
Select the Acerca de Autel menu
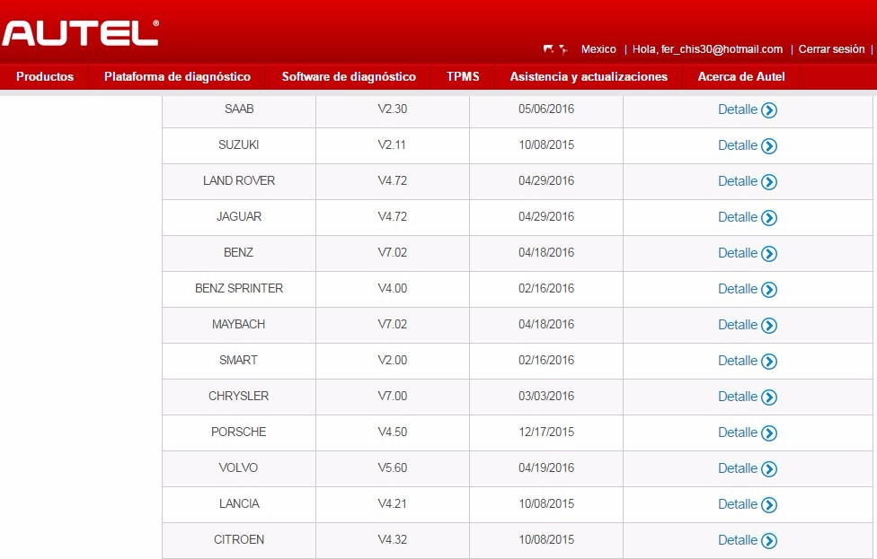coord(741,77)
